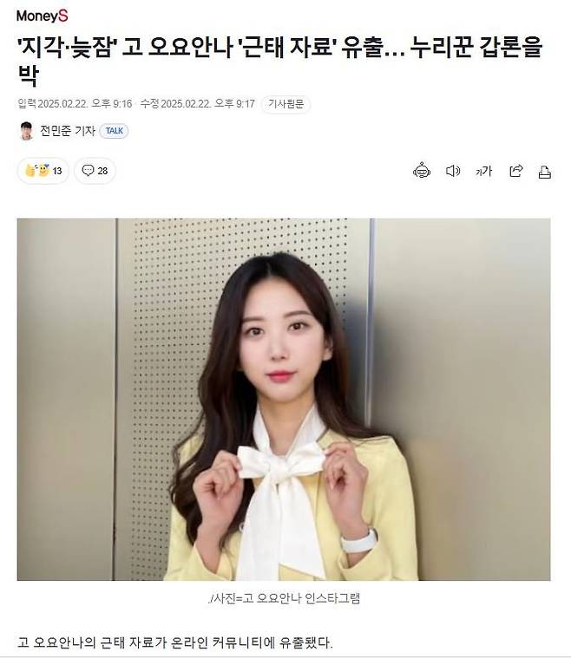The height and width of the screenshot is (658, 571).
Task: Open comments via the speech bubble icon
Action: tap(88, 171)
